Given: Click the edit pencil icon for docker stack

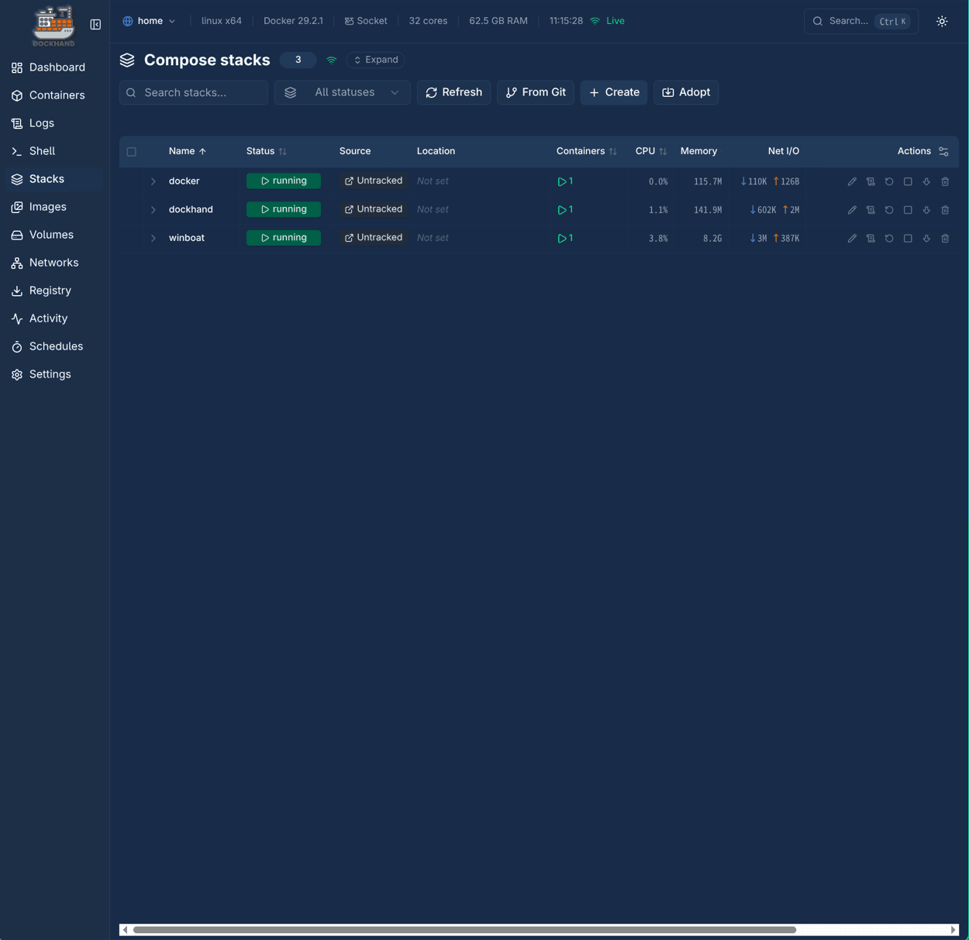Looking at the screenshot, I should pos(852,181).
